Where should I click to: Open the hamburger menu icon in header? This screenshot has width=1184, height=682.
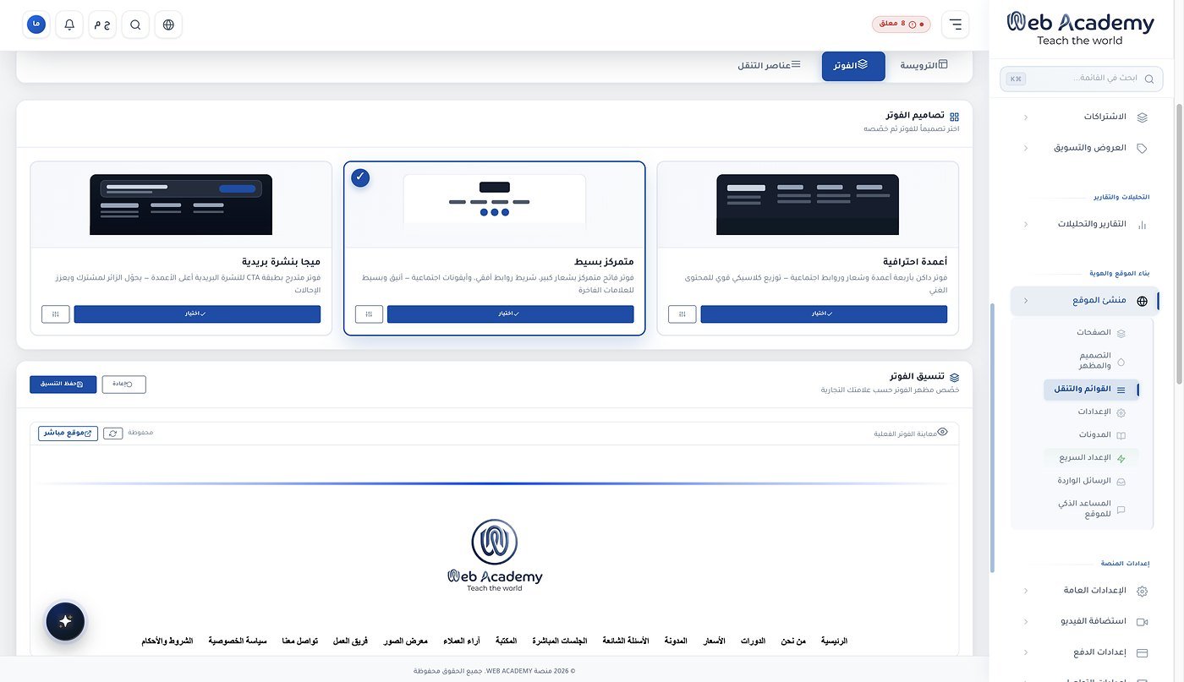955,25
